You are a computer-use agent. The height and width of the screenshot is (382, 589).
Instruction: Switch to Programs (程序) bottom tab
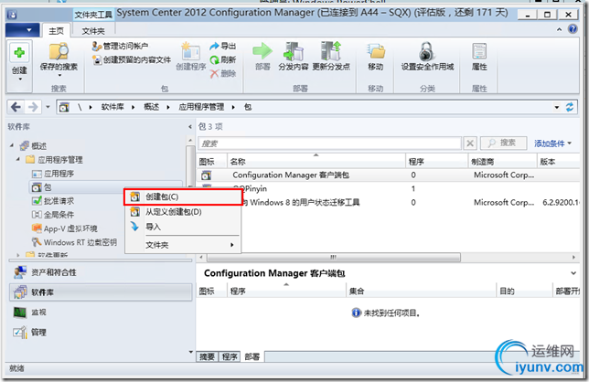tap(230, 356)
